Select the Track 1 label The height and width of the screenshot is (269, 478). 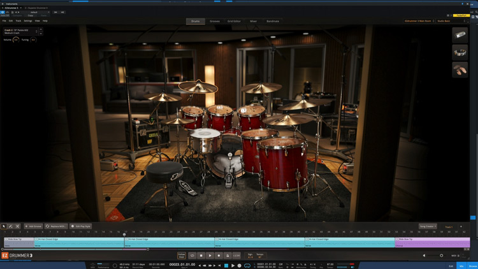pyautogui.click(x=449, y=227)
